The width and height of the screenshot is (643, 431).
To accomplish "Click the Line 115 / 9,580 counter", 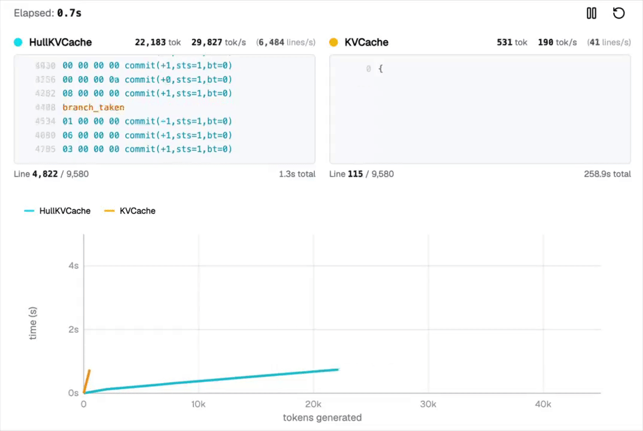I will click(x=362, y=174).
